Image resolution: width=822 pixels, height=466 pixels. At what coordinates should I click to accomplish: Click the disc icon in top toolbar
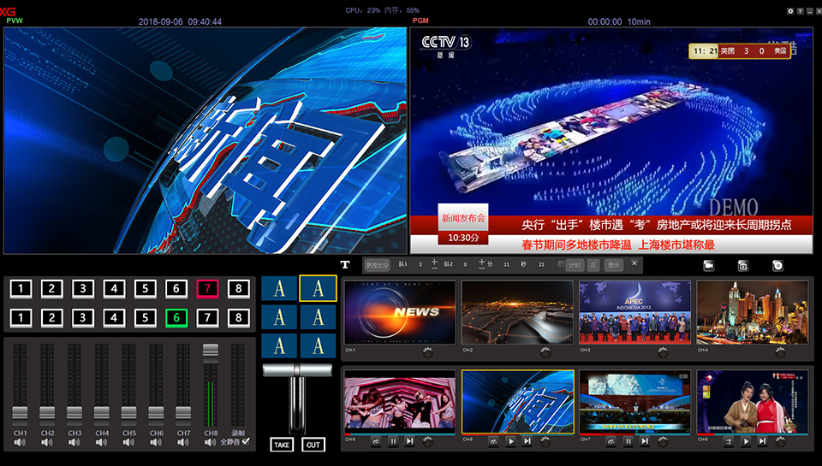[x=777, y=266]
